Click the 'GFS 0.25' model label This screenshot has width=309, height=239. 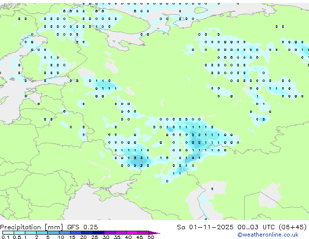(x=82, y=227)
